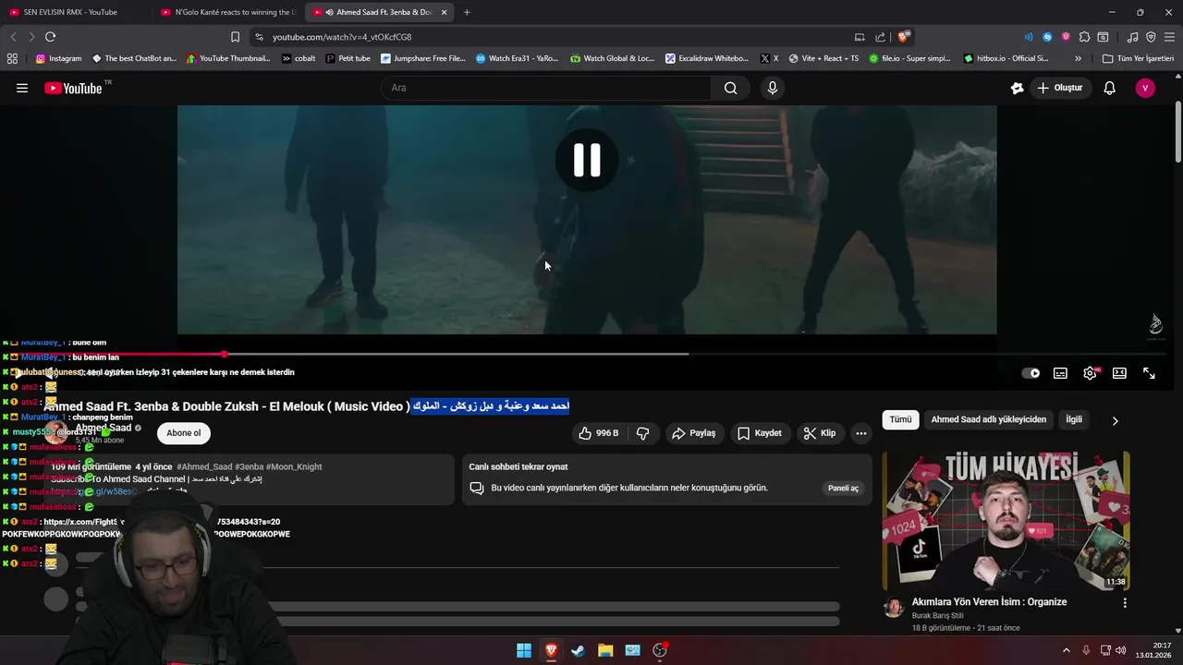Enter fullscreen mode in player
This screenshot has height=665, width=1183.
1149,373
